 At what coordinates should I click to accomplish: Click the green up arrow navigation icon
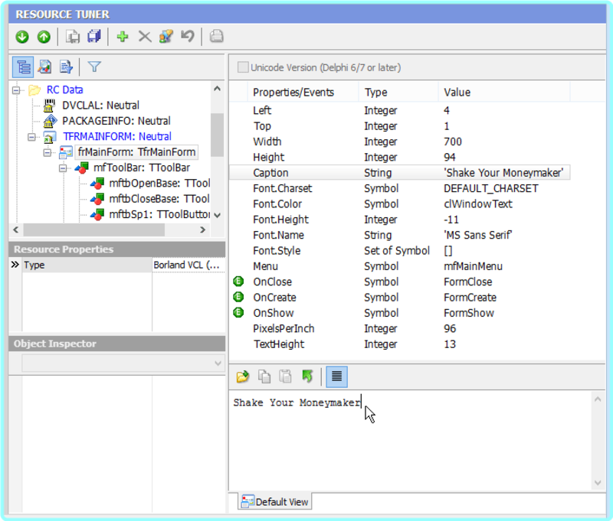44,37
